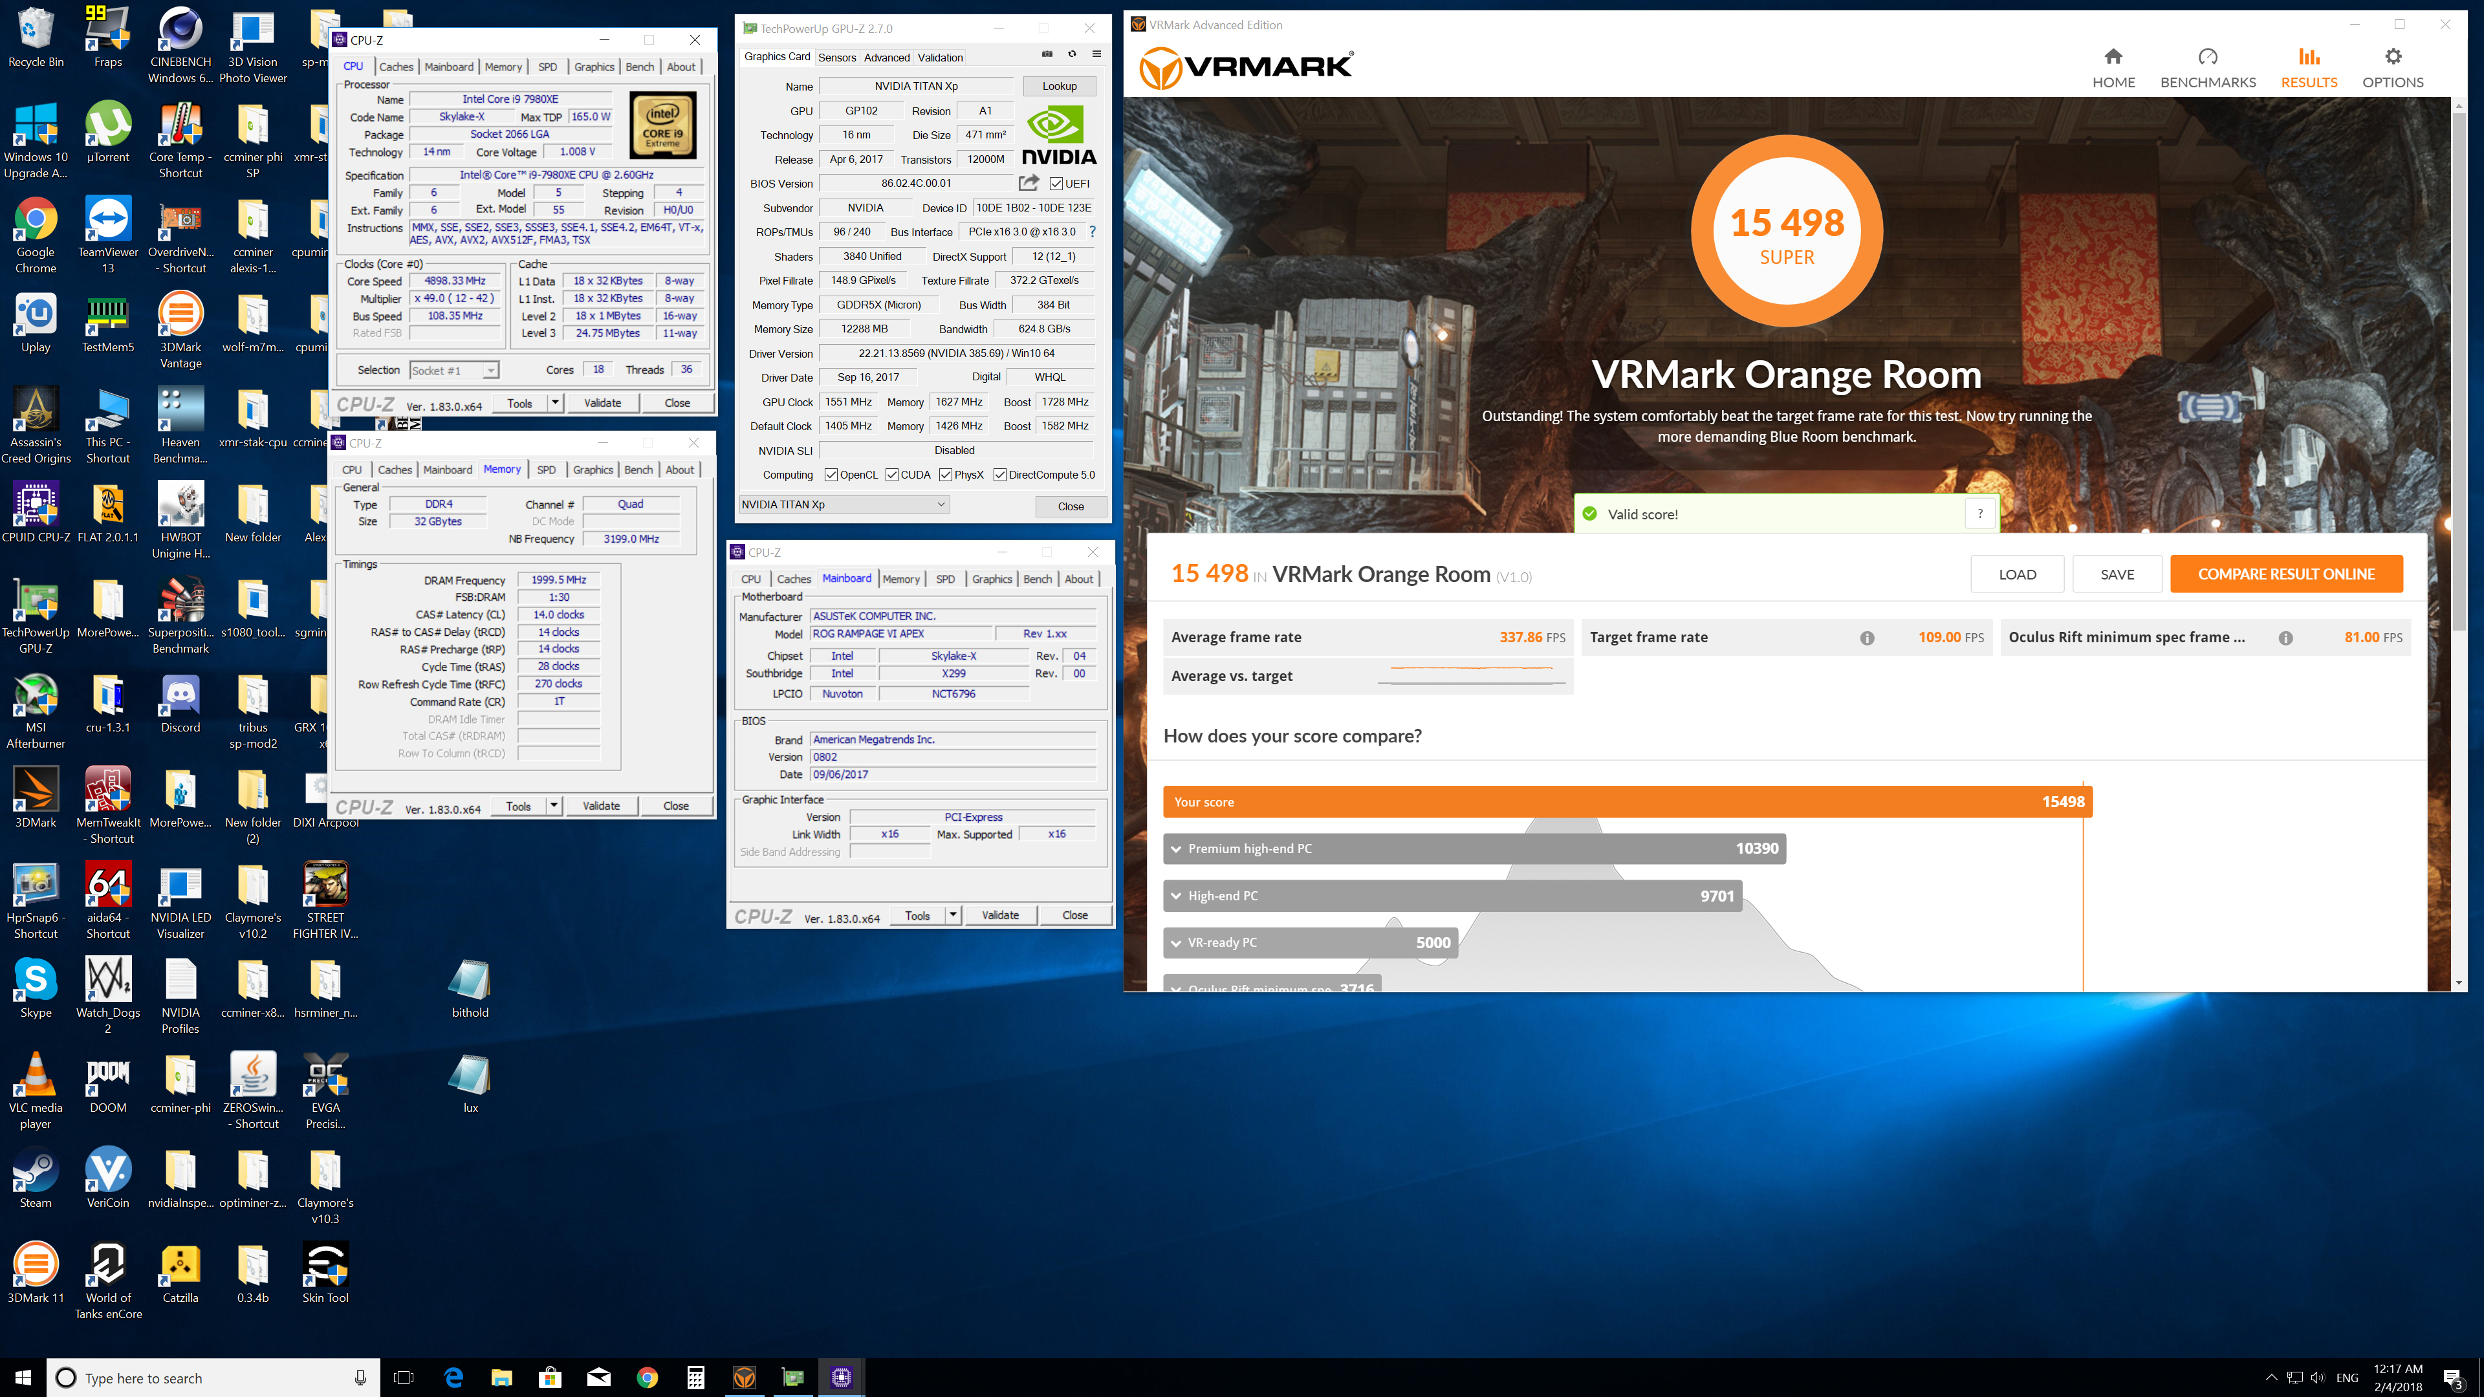Click Close button in GPU-Z
2484x1397 pixels.
[1071, 506]
